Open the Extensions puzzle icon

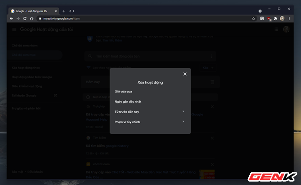coord(276,19)
